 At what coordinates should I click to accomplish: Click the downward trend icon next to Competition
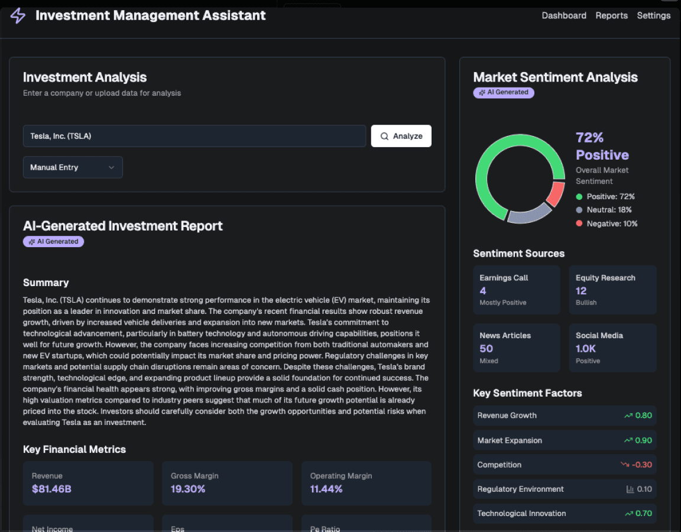(x=625, y=465)
